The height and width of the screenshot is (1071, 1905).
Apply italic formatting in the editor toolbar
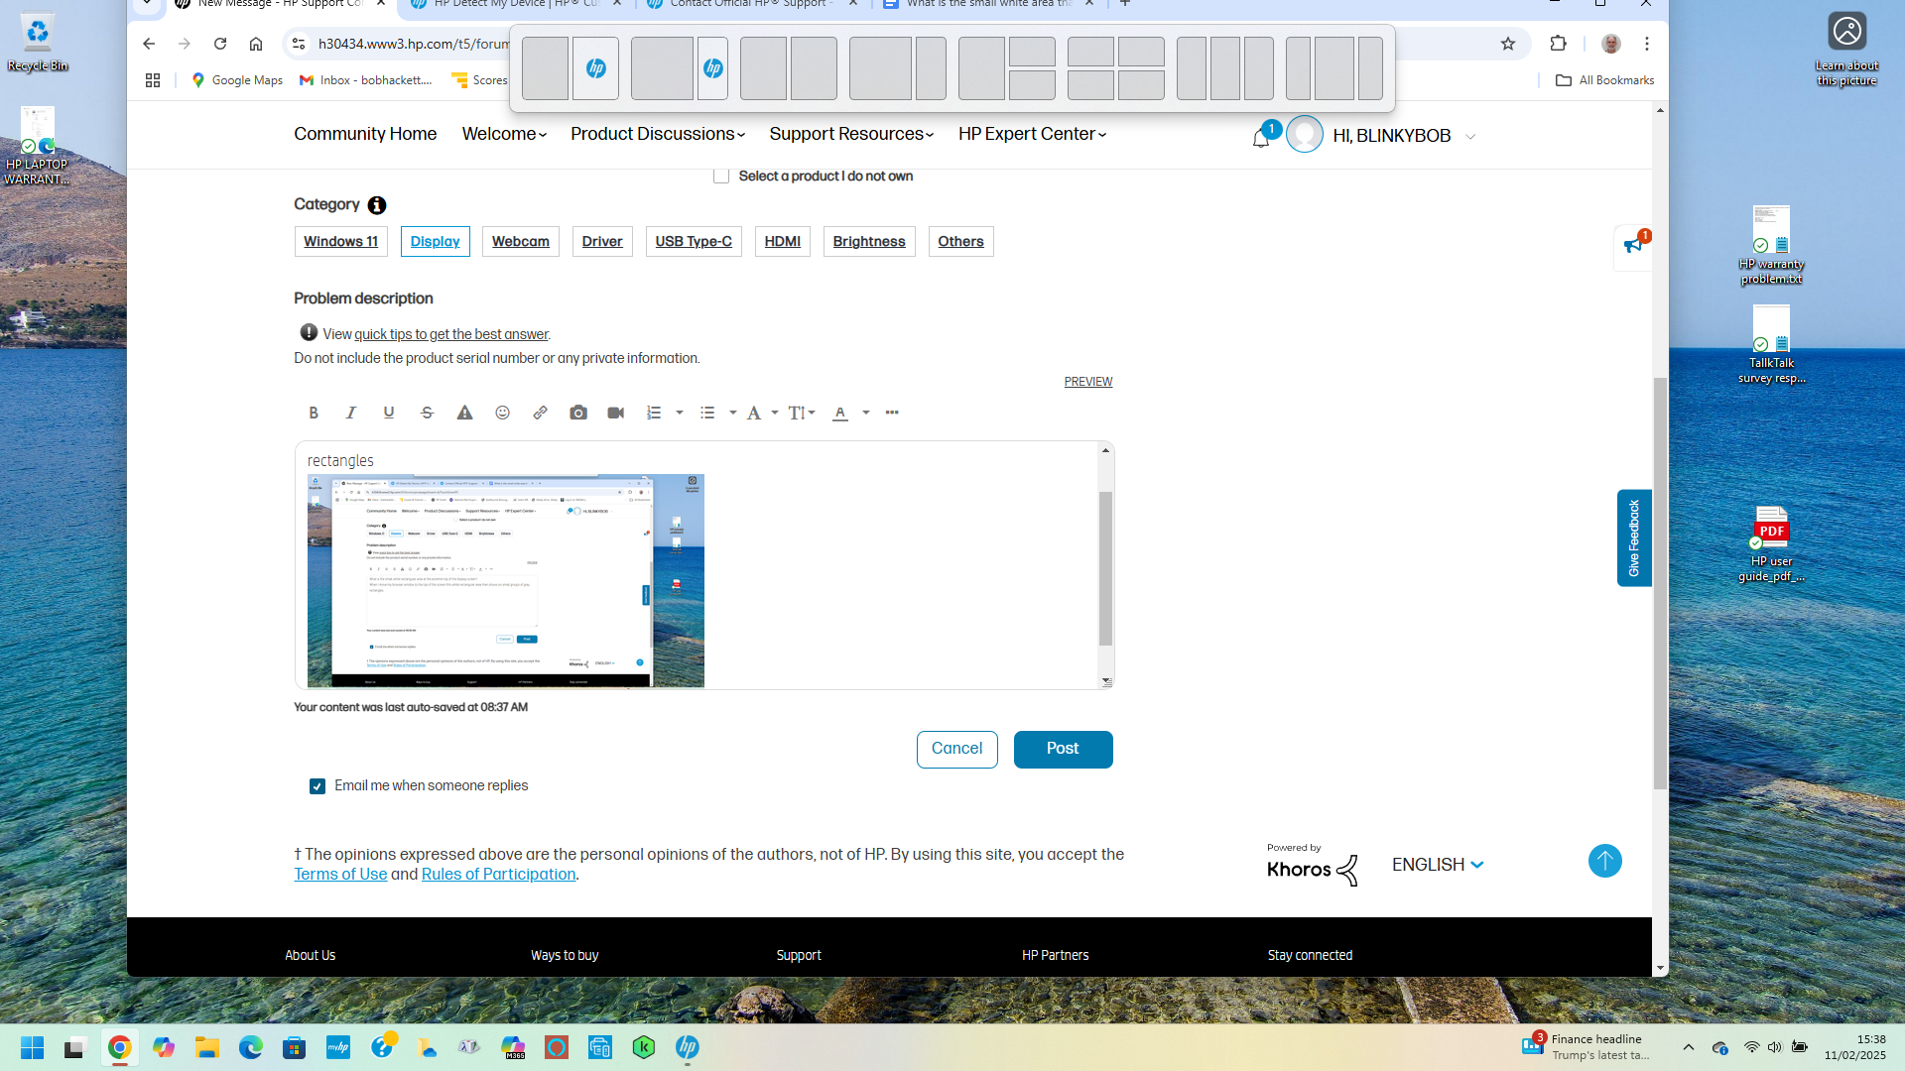[x=351, y=413]
